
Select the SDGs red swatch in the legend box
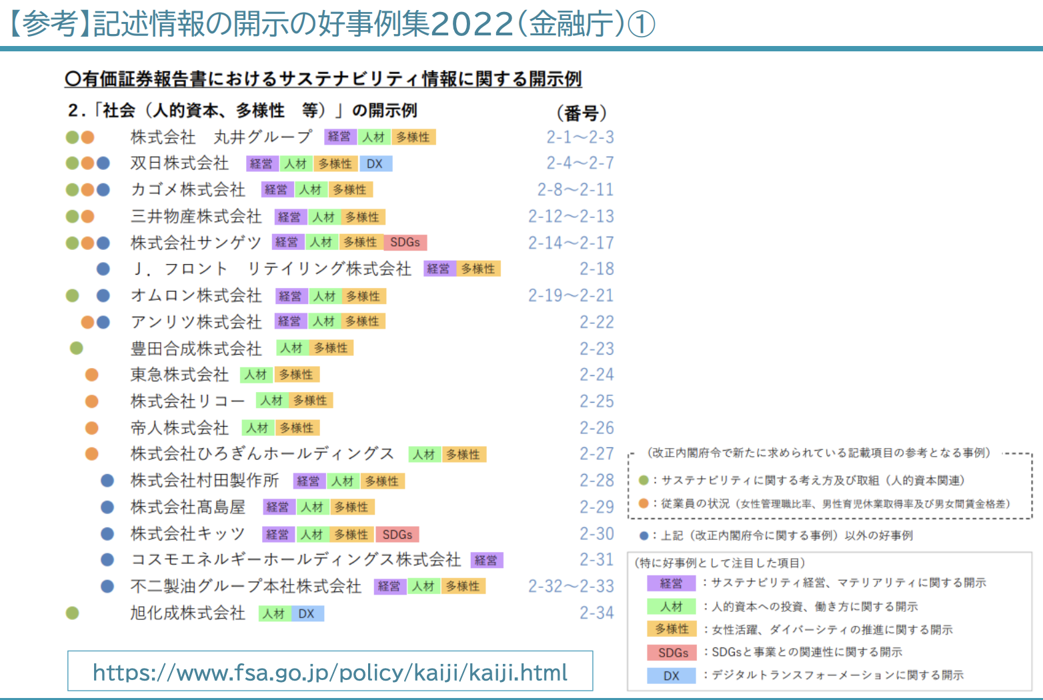tap(672, 653)
